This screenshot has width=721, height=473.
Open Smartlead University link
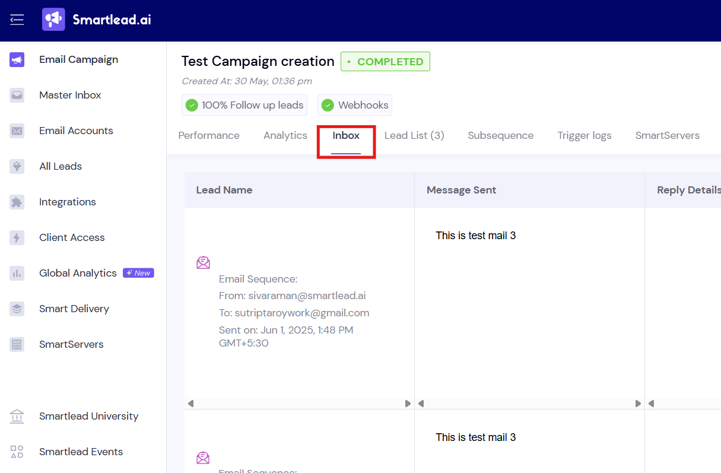(x=89, y=416)
